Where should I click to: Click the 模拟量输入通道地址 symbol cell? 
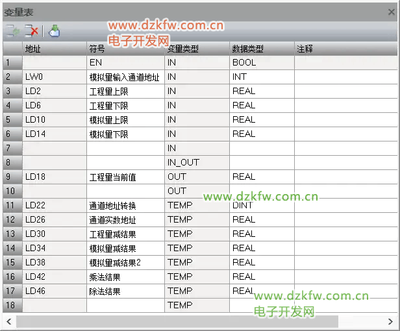125,77
